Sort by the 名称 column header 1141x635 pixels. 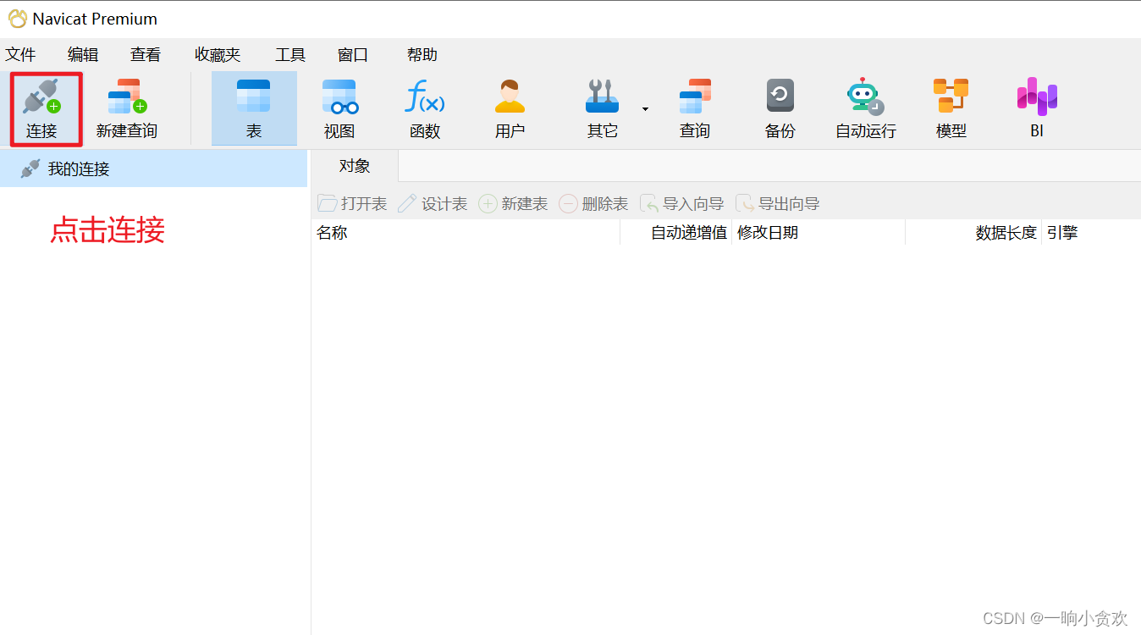(466, 233)
